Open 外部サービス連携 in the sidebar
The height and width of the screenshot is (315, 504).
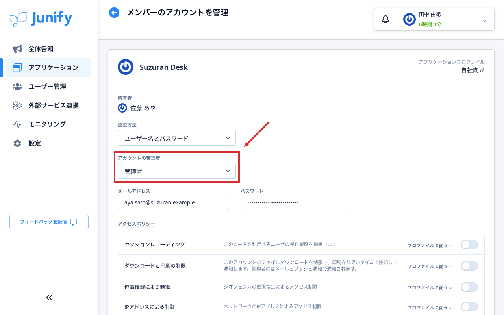49,106
